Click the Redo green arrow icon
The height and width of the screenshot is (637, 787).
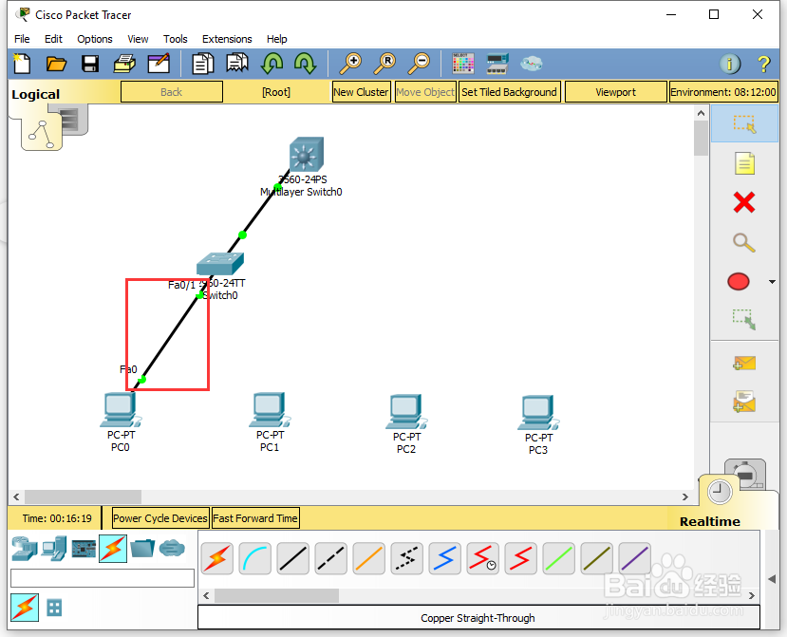[305, 64]
